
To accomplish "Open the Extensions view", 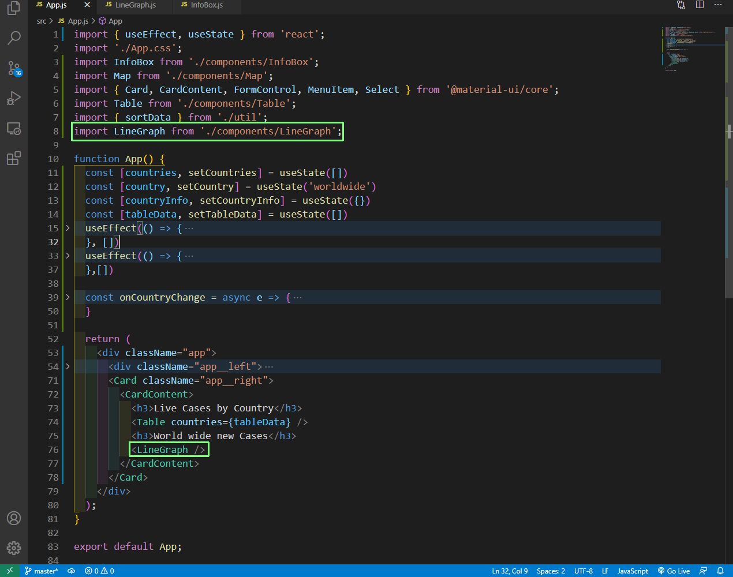I will pos(13,158).
